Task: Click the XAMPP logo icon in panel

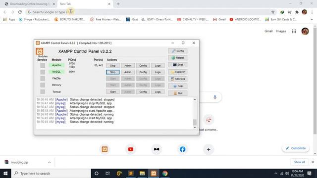Action: coord(40,51)
